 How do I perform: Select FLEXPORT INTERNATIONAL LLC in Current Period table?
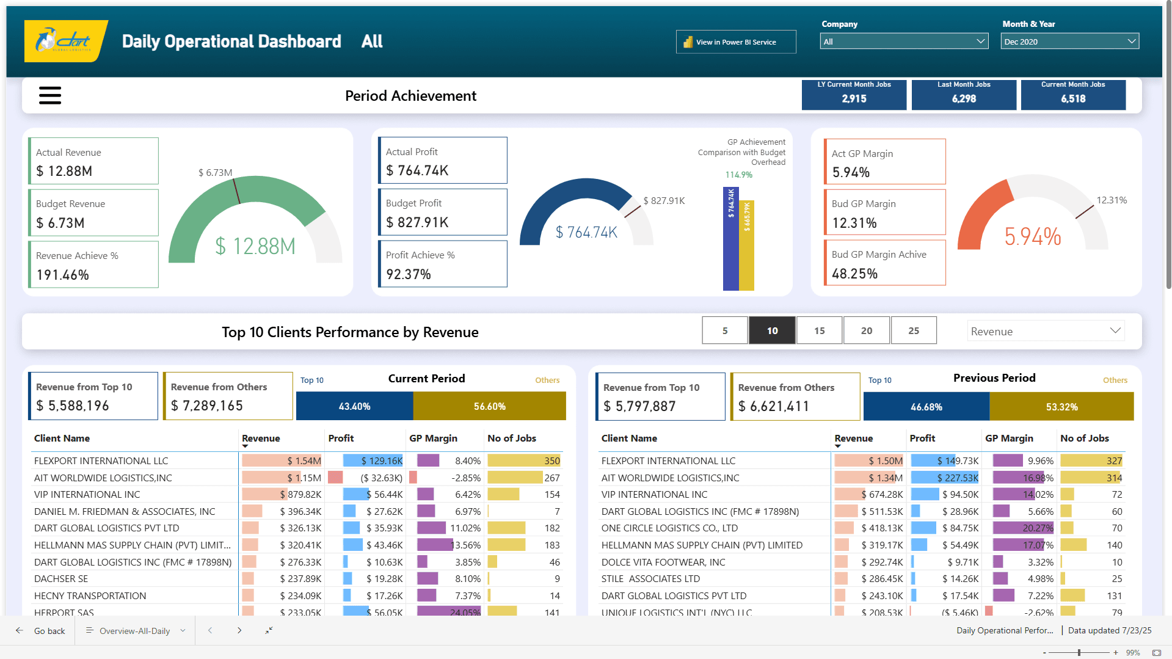[101, 461]
